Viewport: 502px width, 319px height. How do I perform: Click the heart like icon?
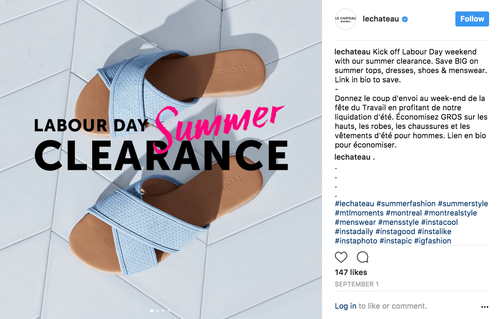(x=341, y=257)
